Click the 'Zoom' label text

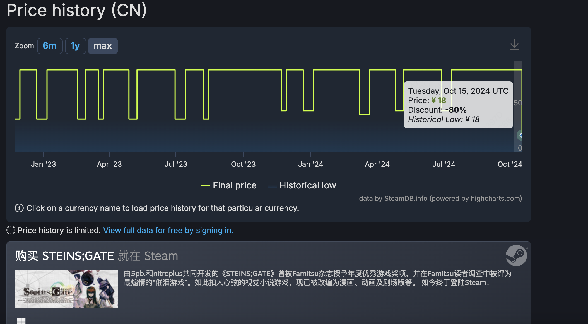24,46
